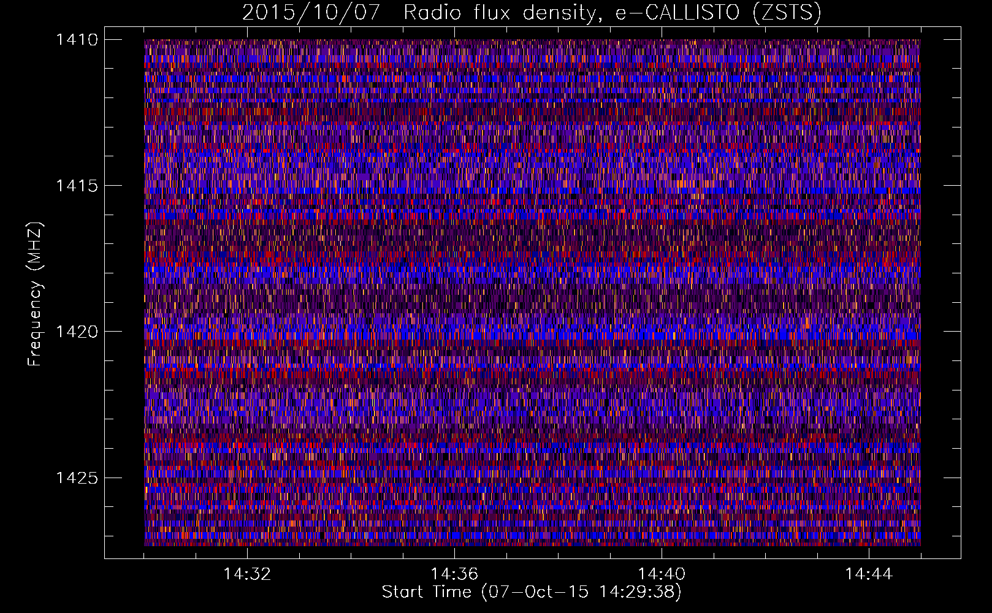Click the 14:36 time tick label
Viewport: 992px width, 613px height.
pos(454,574)
